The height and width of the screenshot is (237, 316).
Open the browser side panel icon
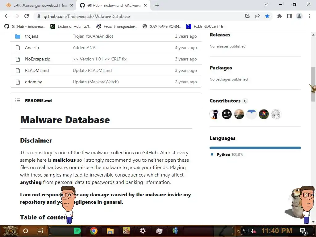(289, 16)
